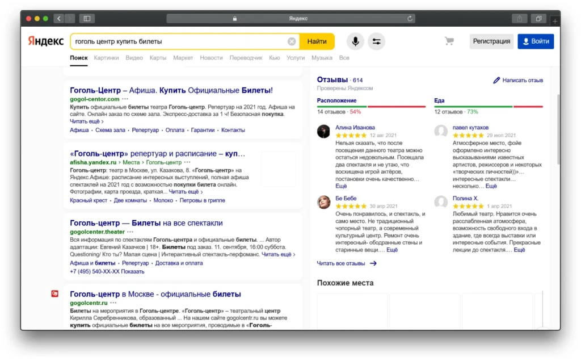Reload the page with the refresh icon
The height and width of the screenshot is (361, 581).
pyautogui.click(x=410, y=19)
